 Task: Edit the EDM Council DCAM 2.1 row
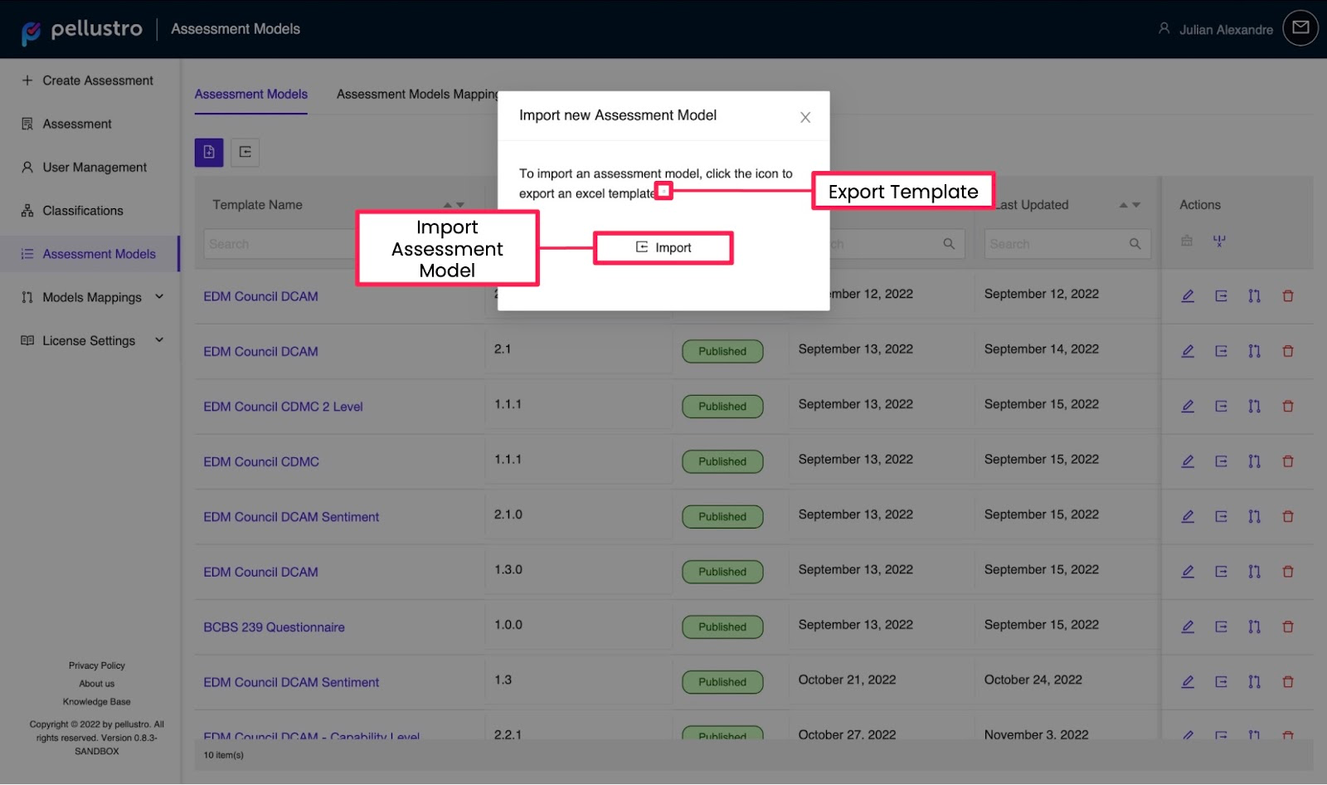(x=1188, y=351)
